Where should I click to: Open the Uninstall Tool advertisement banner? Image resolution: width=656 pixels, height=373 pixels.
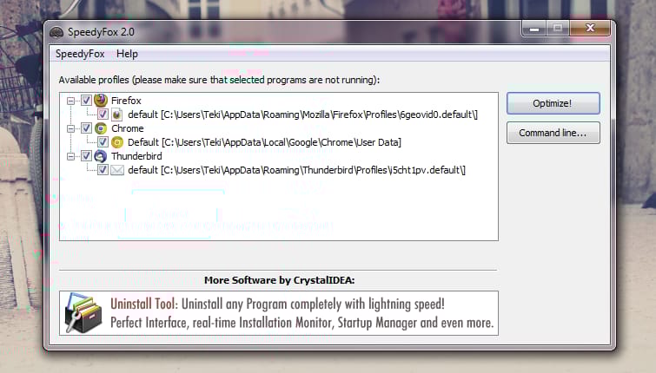(x=279, y=313)
